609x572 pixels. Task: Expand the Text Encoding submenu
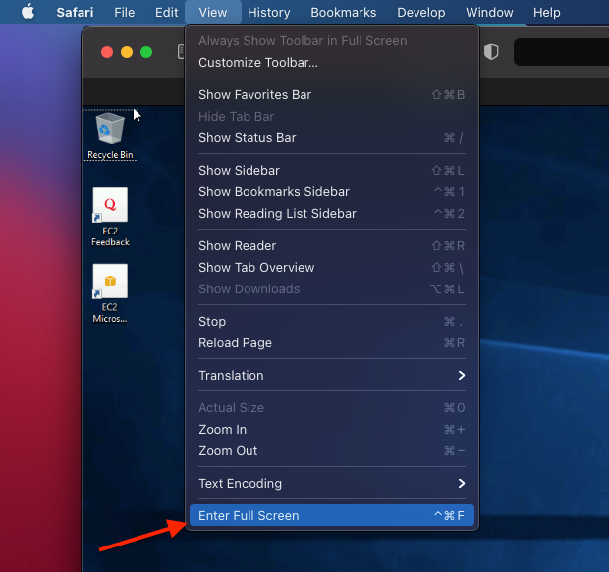point(332,484)
